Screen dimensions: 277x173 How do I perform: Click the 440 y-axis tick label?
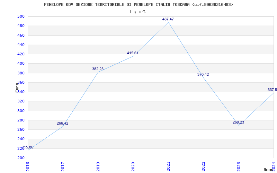point(21,45)
